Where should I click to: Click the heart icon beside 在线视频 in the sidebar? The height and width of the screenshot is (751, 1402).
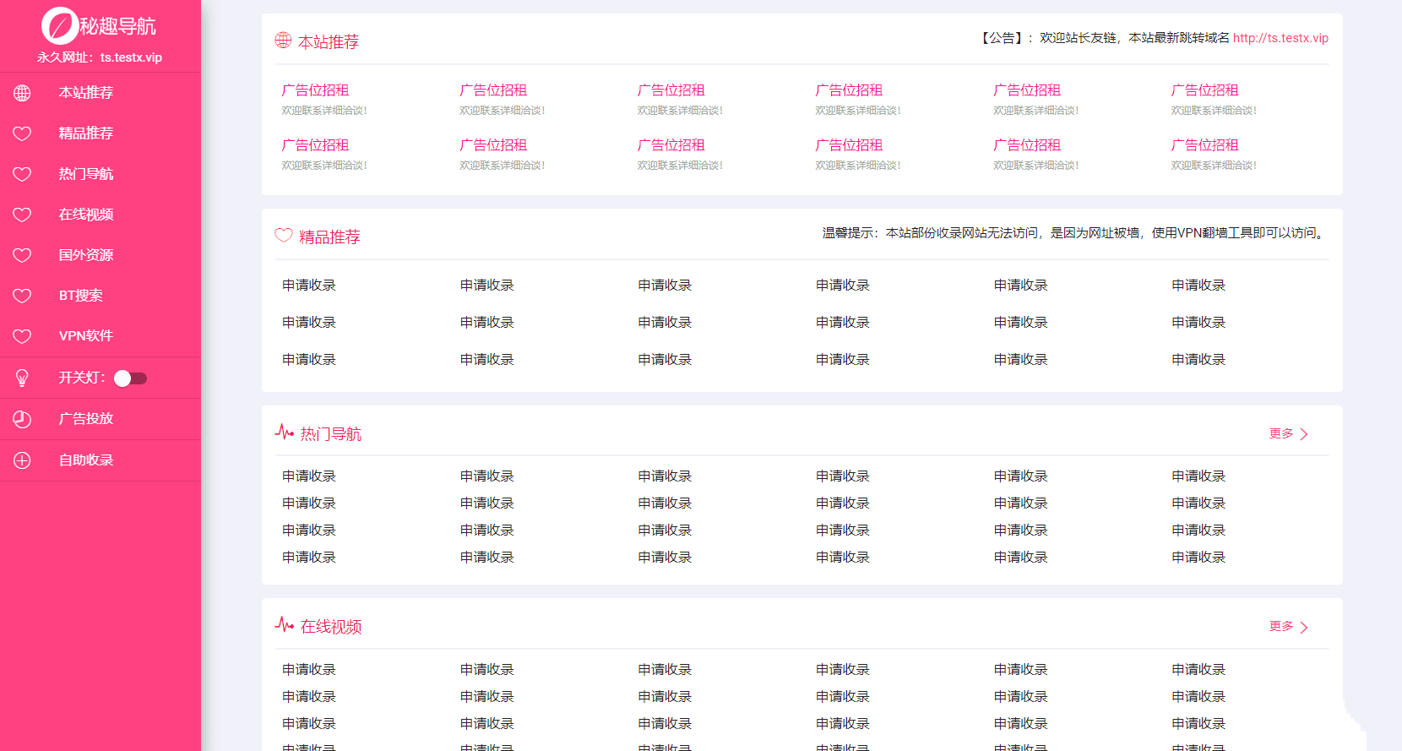22,215
